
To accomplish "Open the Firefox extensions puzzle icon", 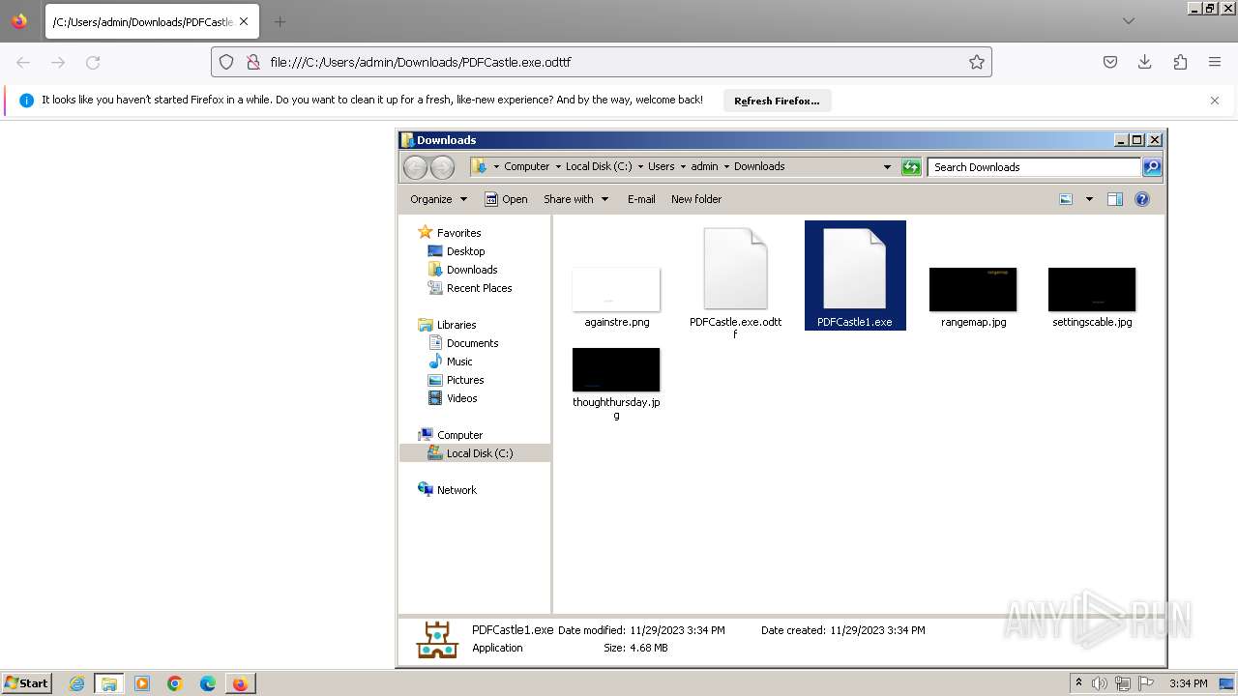I will (1180, 62).
